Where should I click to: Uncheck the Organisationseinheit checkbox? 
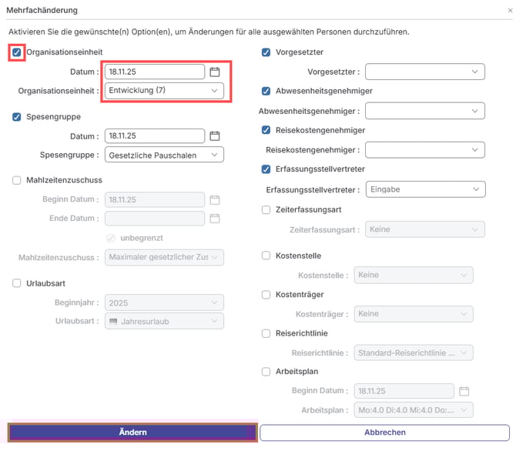click(x=17, y=52)
